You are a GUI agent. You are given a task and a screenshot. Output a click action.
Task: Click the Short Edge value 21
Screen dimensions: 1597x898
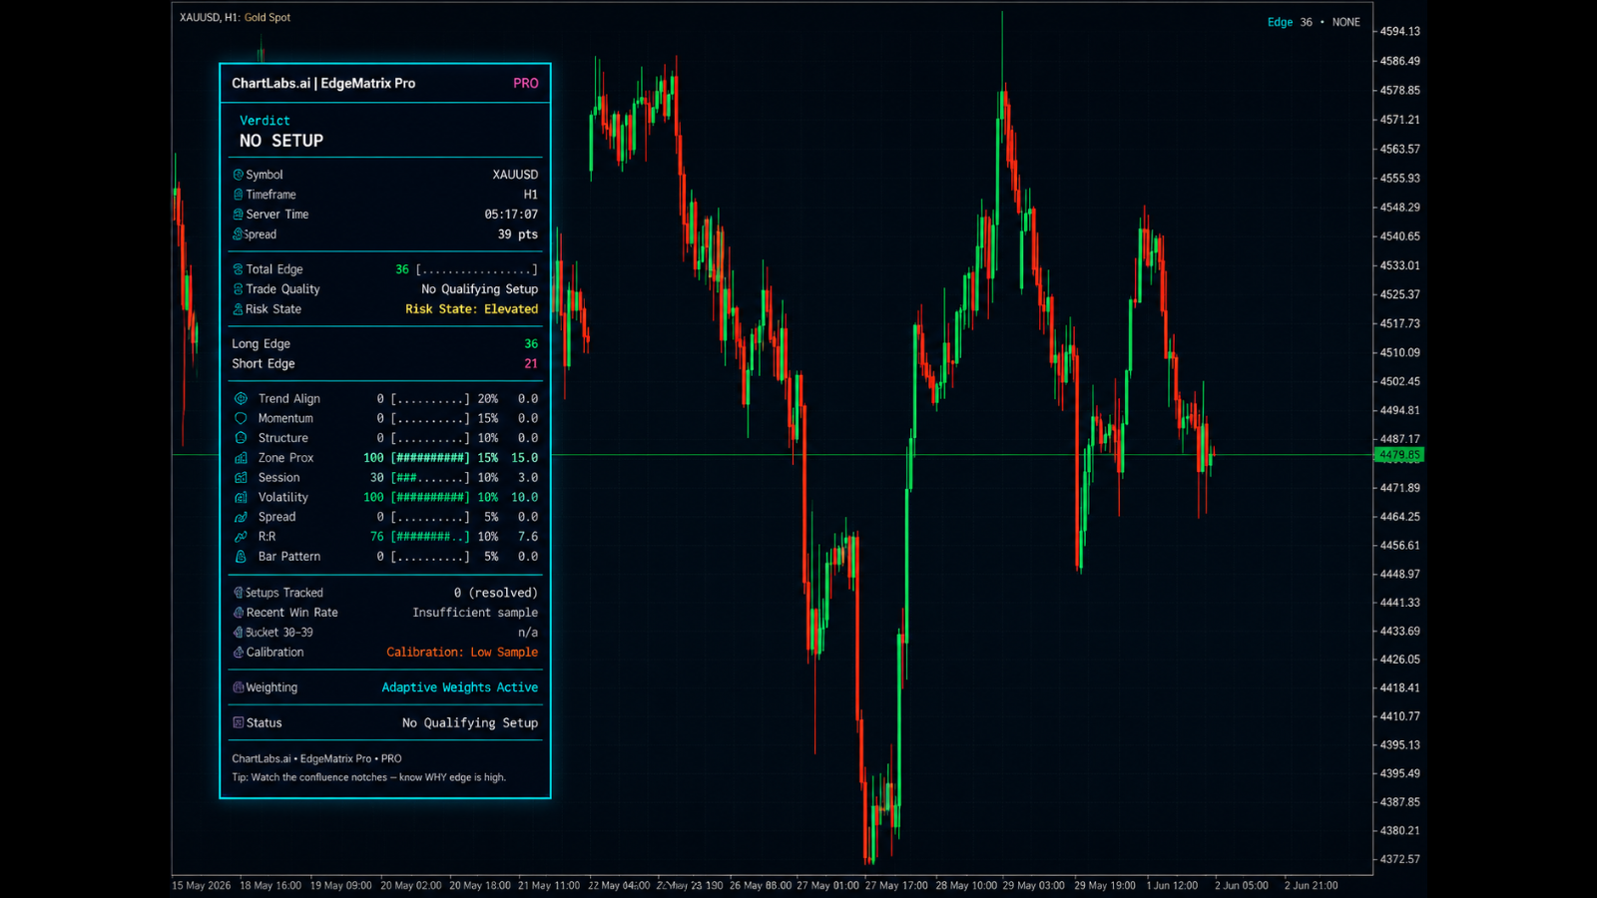coord(531,364)
